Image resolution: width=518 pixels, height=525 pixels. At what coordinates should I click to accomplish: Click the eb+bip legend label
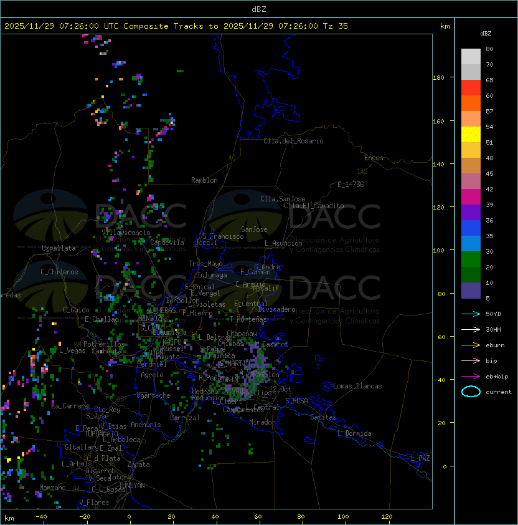coord(497,377)
